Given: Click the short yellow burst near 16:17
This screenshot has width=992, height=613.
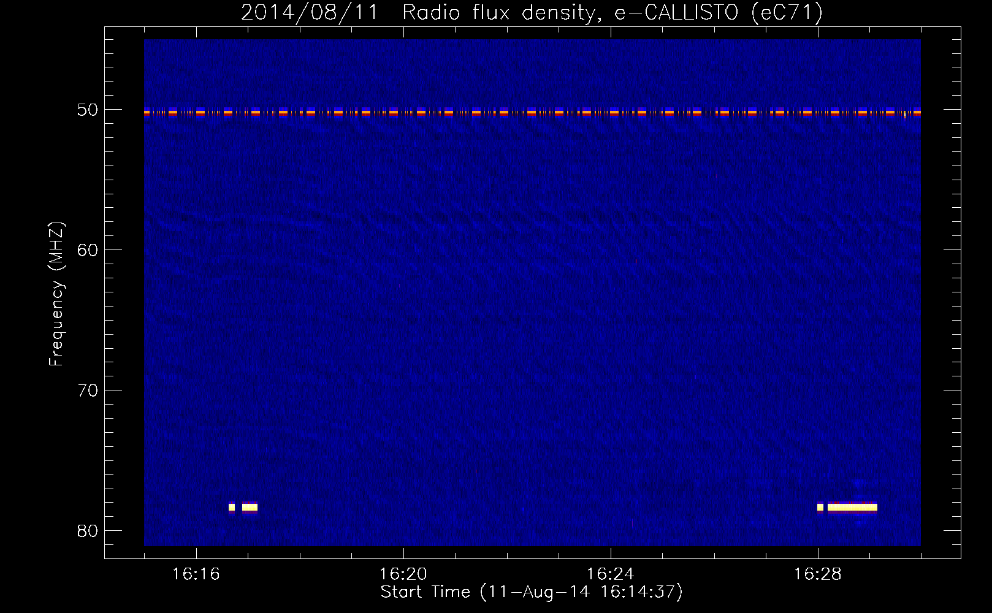Looking at the screenshot, I should click(250, 507).
